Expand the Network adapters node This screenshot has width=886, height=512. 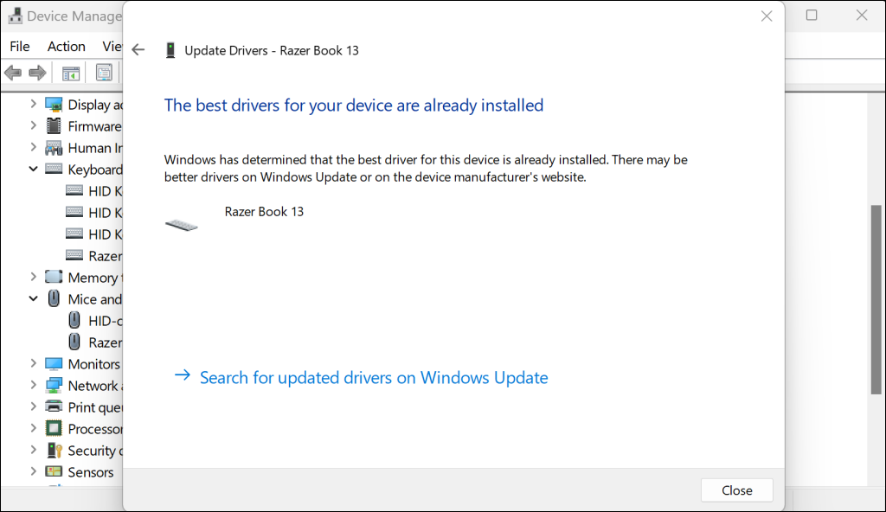[x=33, y=386]
